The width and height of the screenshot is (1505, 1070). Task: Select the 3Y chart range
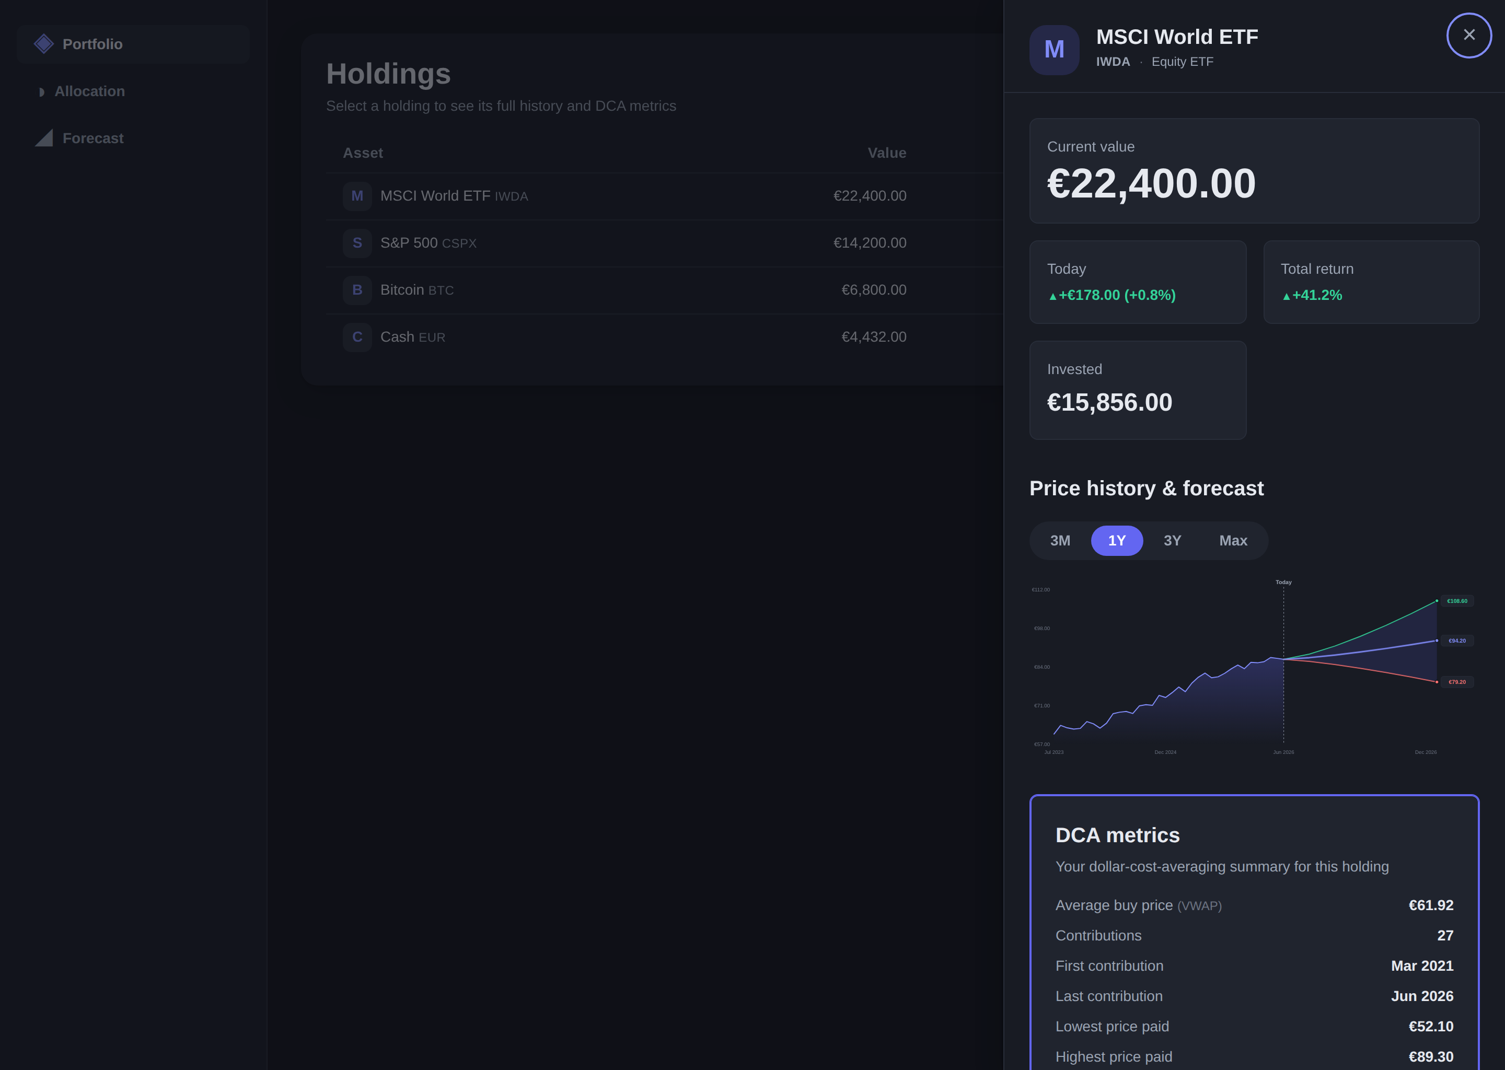click(x=1172, y=541)
